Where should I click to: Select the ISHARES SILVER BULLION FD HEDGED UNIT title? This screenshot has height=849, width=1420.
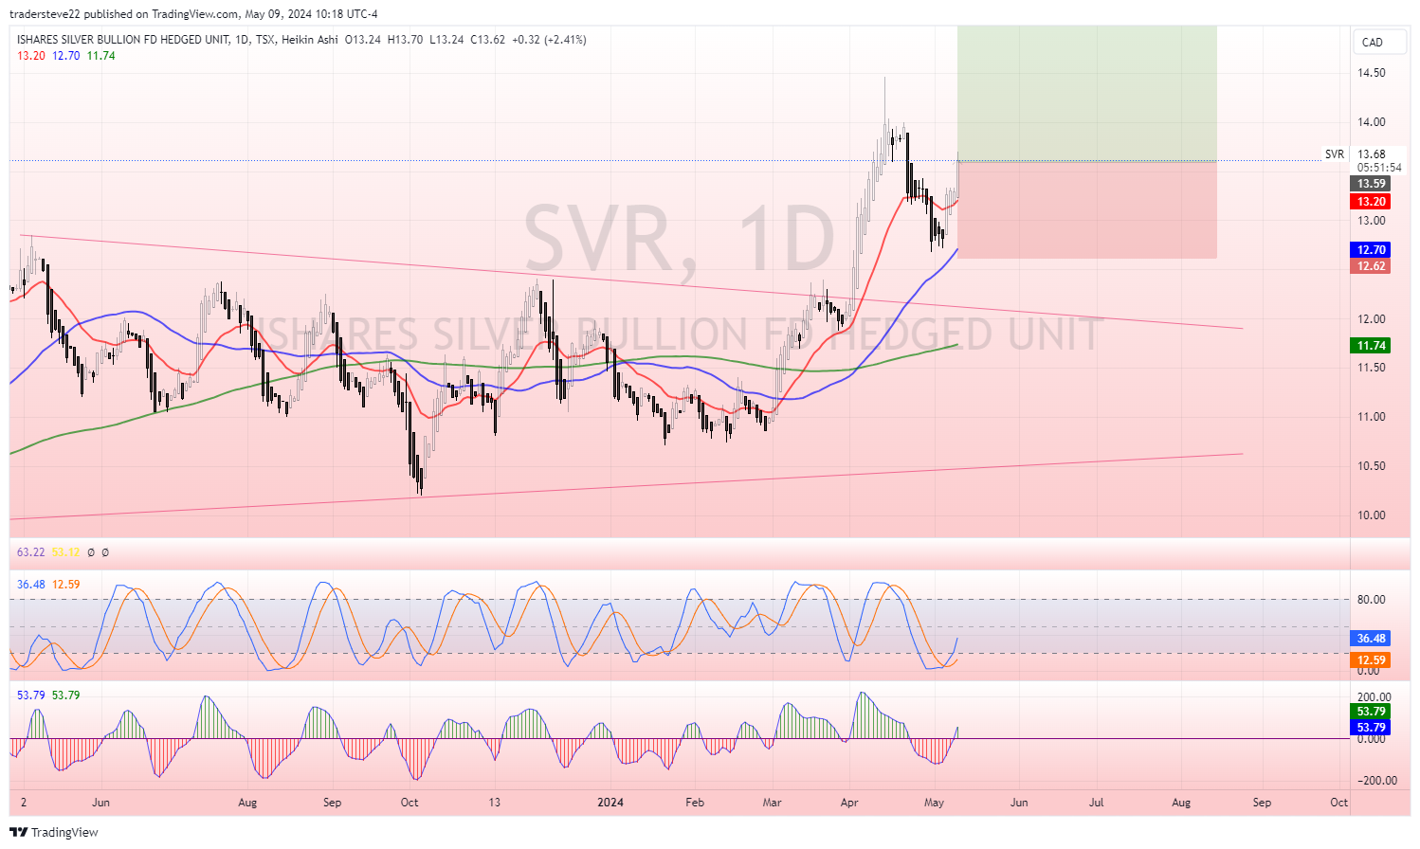pos(122,40)
